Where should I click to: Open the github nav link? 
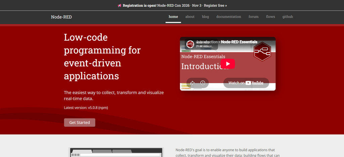click(x=288, y=17)
